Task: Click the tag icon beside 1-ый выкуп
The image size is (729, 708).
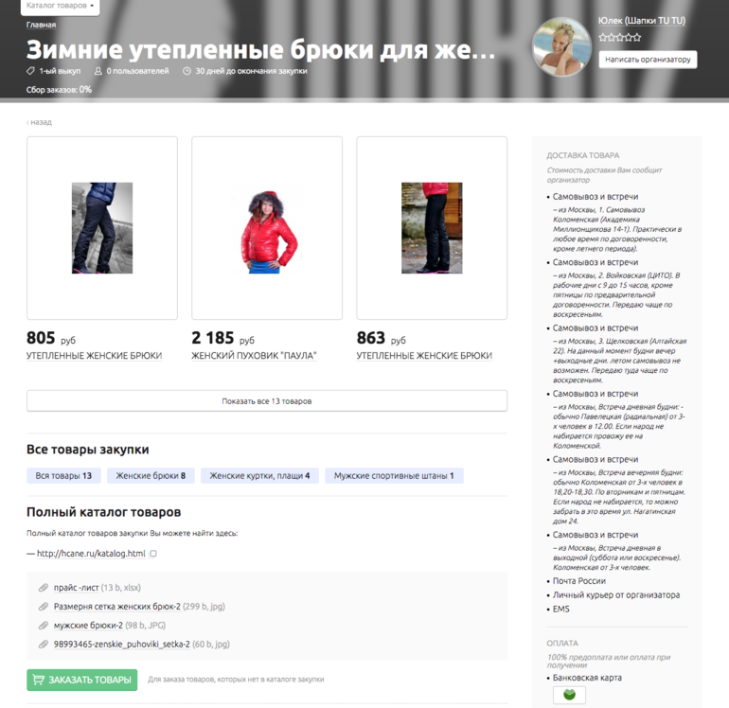Action: pyautogui.click(x=30, y=71)
